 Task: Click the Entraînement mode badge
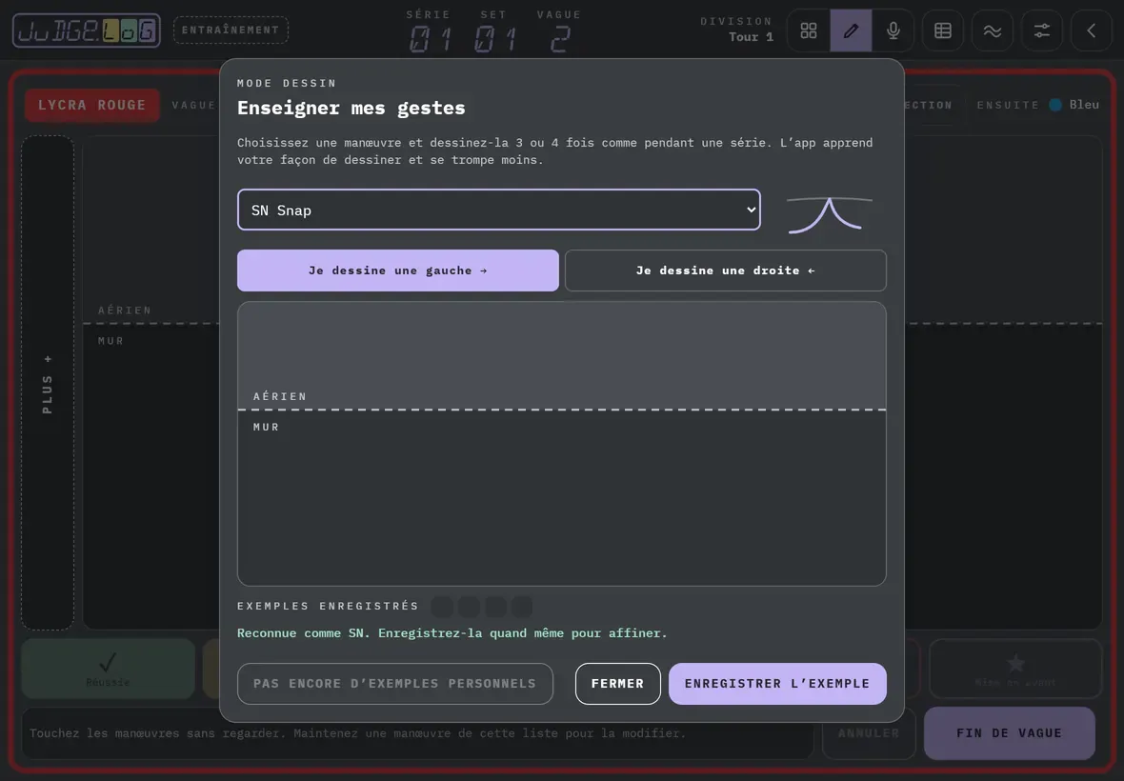231,30
